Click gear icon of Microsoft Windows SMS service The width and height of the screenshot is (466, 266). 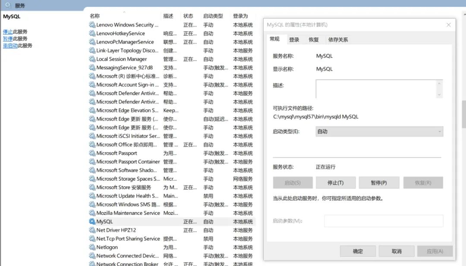point(92,204)
